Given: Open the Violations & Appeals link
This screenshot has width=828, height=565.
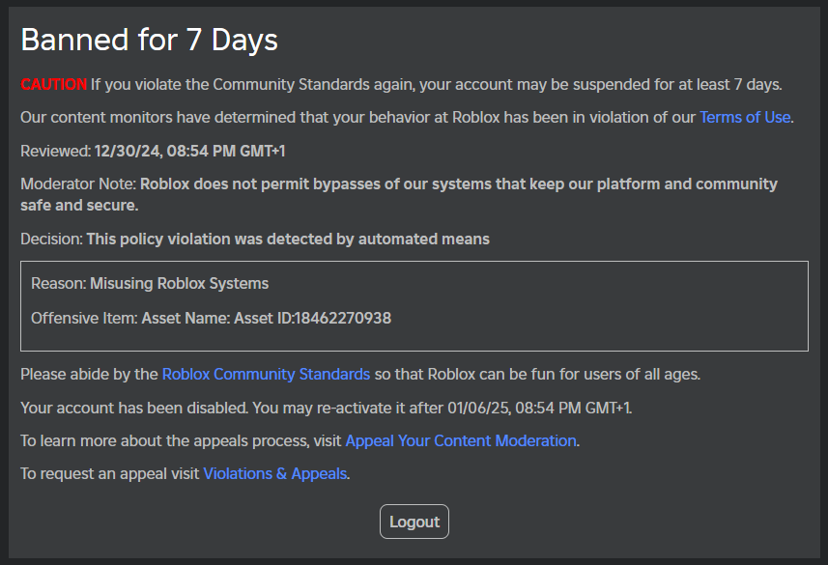Looking at the screenshot, I should click(x=274, y=473).
